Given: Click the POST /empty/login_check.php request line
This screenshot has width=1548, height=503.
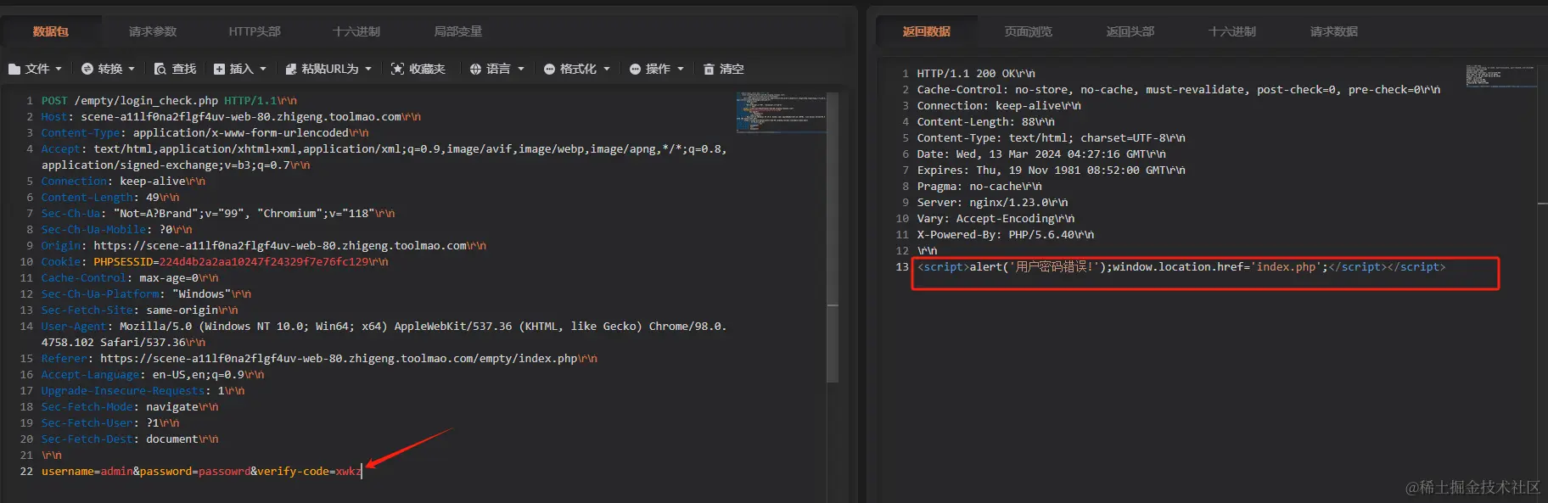Looking at the screenshot, I should [x=169, y=100].
